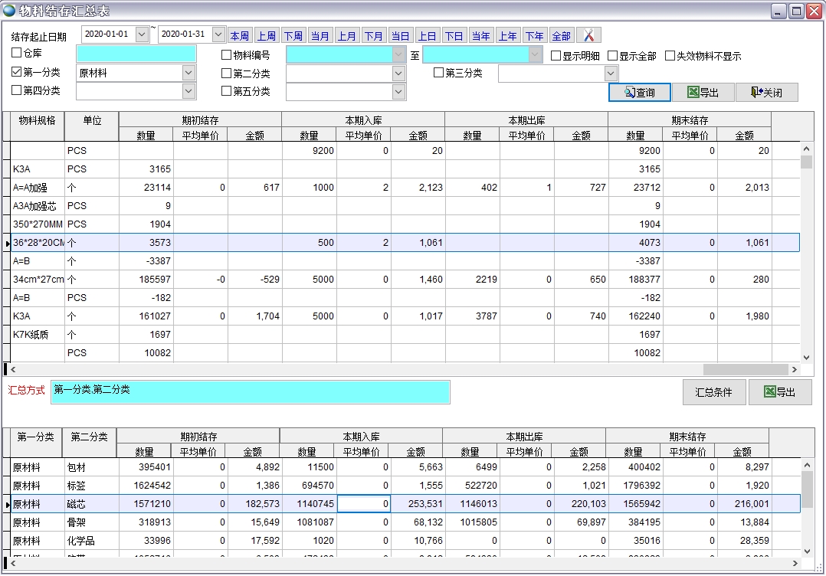Click the 全部 date range button
The height and width of the screenshot is (576, 826).
561,36
